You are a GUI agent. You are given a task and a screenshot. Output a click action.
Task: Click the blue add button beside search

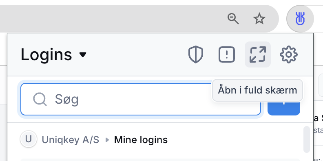click(284, 109)
